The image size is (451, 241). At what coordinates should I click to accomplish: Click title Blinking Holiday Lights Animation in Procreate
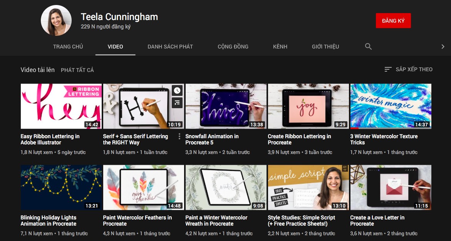49,221
